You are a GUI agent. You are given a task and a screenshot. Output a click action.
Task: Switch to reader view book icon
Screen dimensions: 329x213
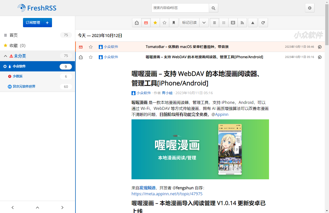pyautogui.click(x=233, y=22)
